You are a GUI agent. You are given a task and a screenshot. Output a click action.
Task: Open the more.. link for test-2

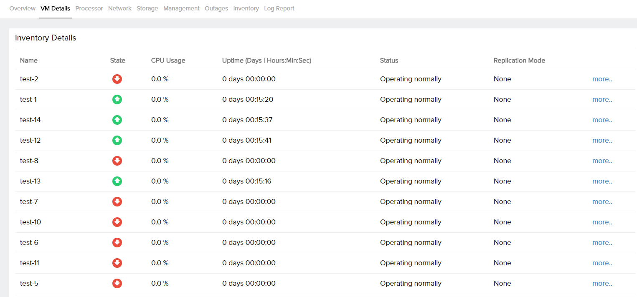click(602, 79)
